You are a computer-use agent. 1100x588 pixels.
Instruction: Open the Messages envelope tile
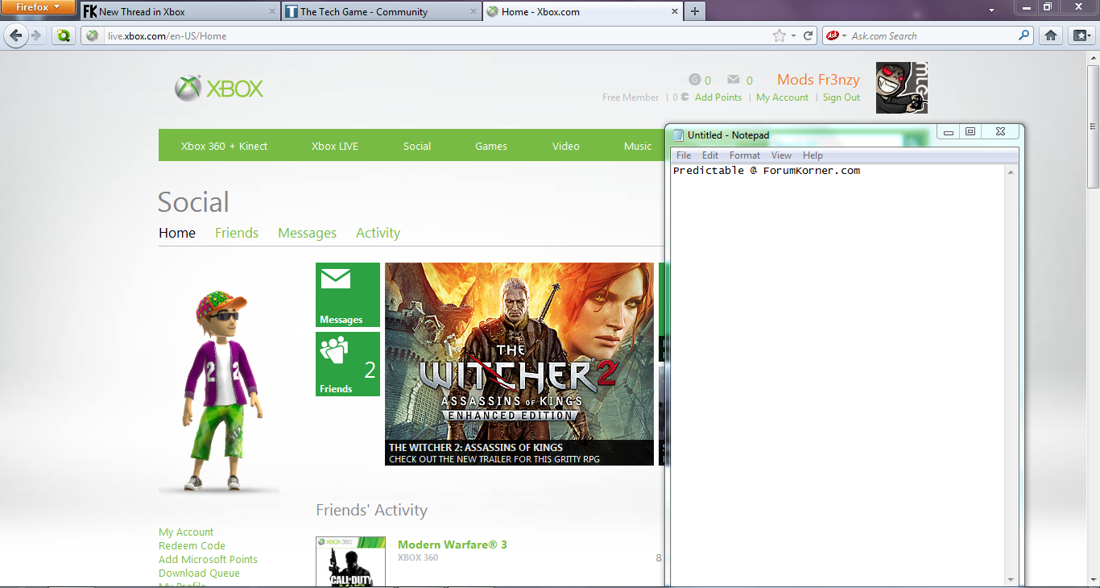348,295
